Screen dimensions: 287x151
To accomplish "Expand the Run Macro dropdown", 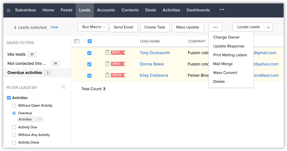I will [93, 27].
